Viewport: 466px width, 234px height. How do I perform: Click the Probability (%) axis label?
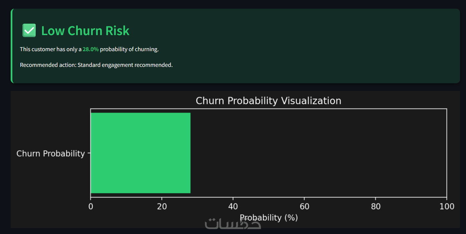click(268, 218)
